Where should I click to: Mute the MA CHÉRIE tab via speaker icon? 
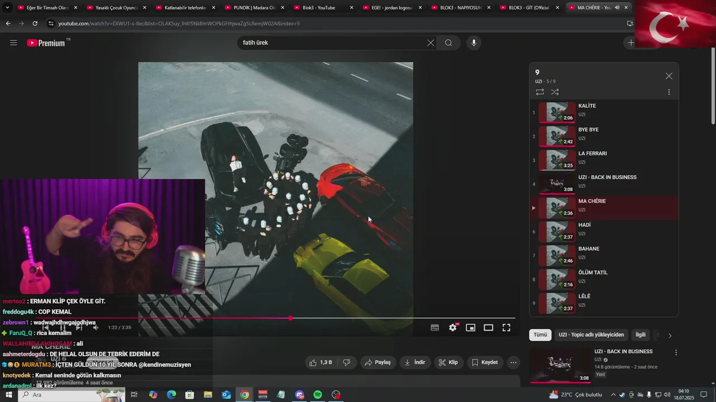pyautogui.click(x=617, y=8)
